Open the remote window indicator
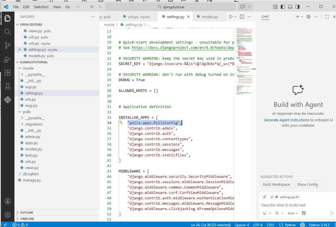The image size is (336, 227). [6, 225]
